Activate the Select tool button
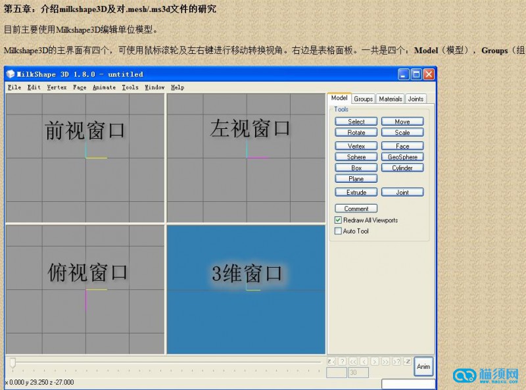This screenshot has width=526, height=390. coord(356,122)
